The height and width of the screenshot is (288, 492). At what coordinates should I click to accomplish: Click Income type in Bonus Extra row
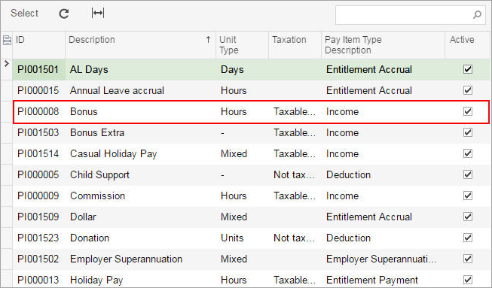[342, 133]
